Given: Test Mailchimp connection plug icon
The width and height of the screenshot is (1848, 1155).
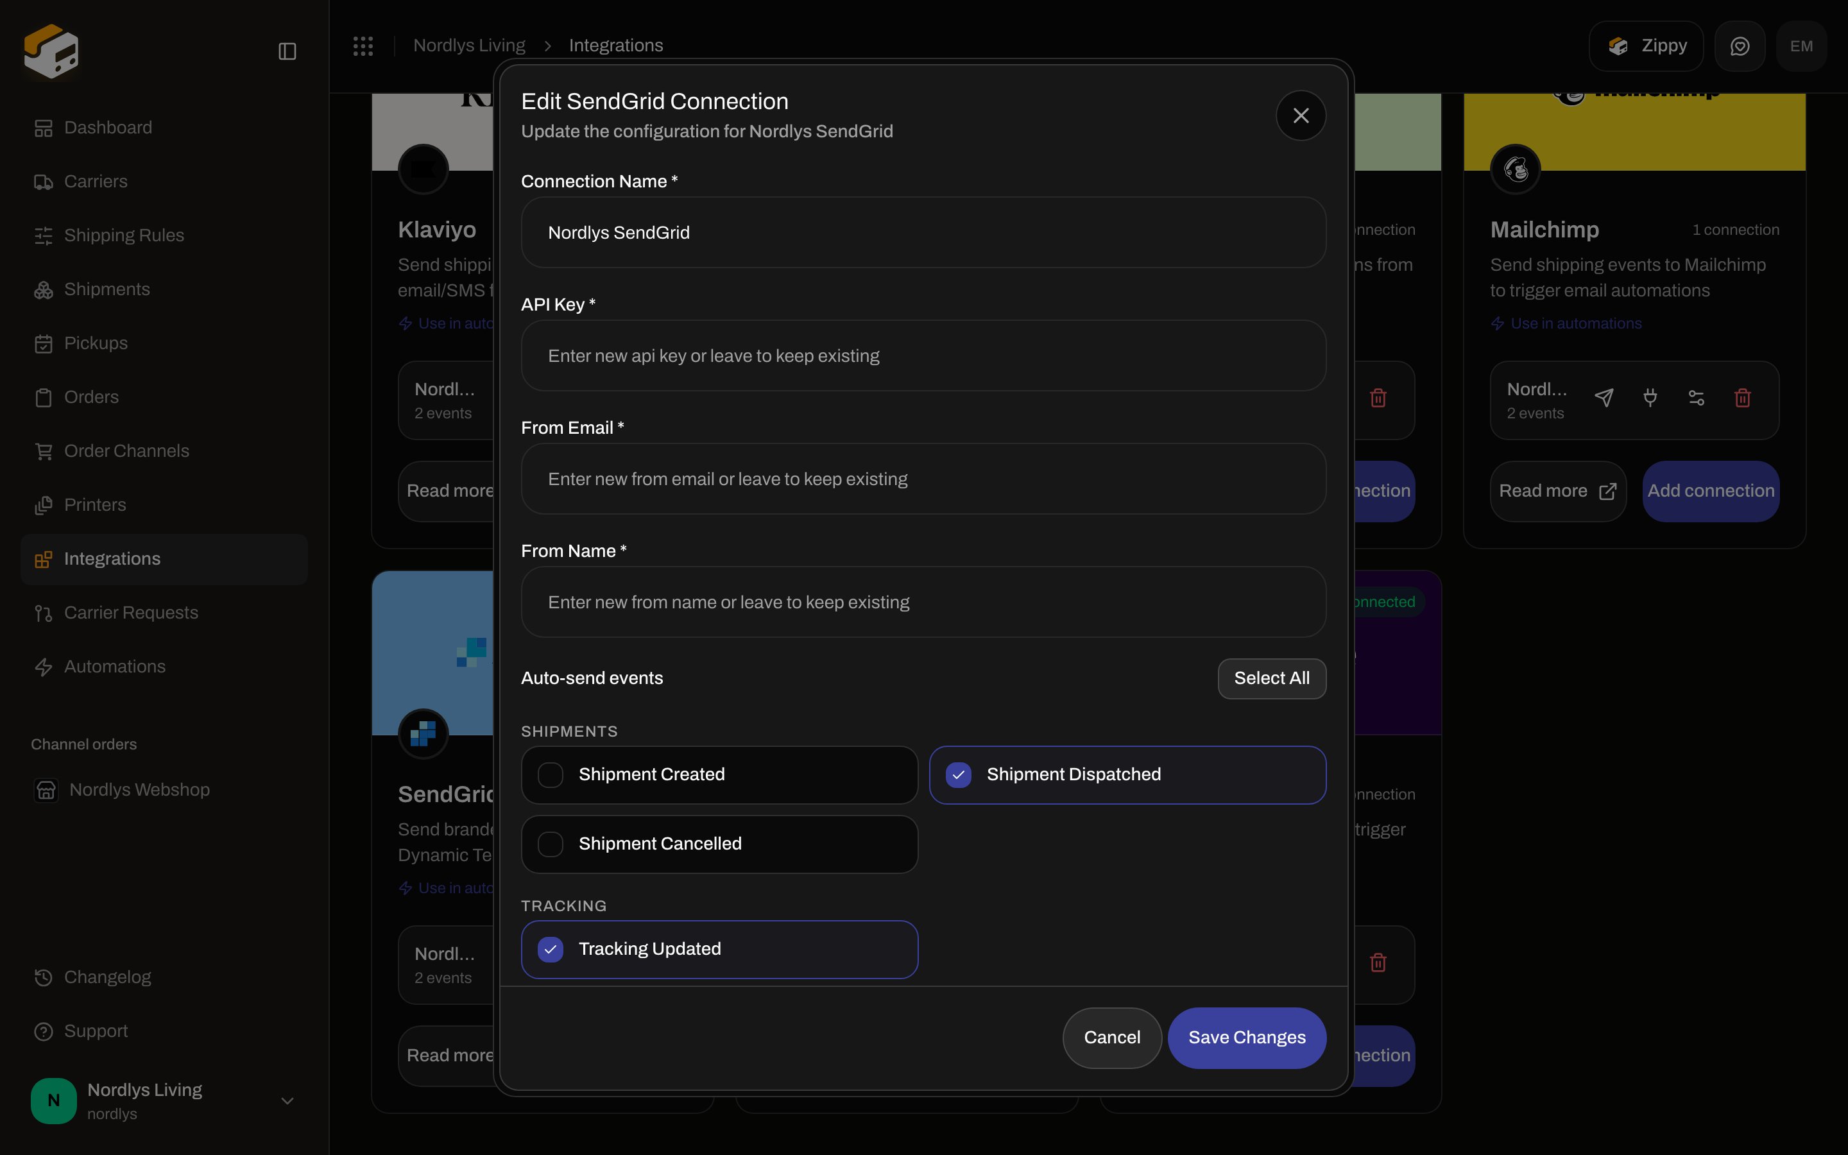Looking at the screenshot, I should point(1650,398).
